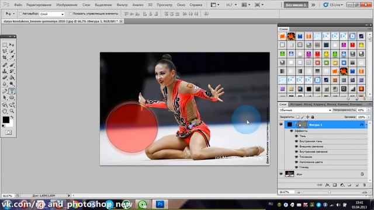Open the Move tool preset picker arrow
This screenshot has height=210, width=374.
[x=13, y=14]
